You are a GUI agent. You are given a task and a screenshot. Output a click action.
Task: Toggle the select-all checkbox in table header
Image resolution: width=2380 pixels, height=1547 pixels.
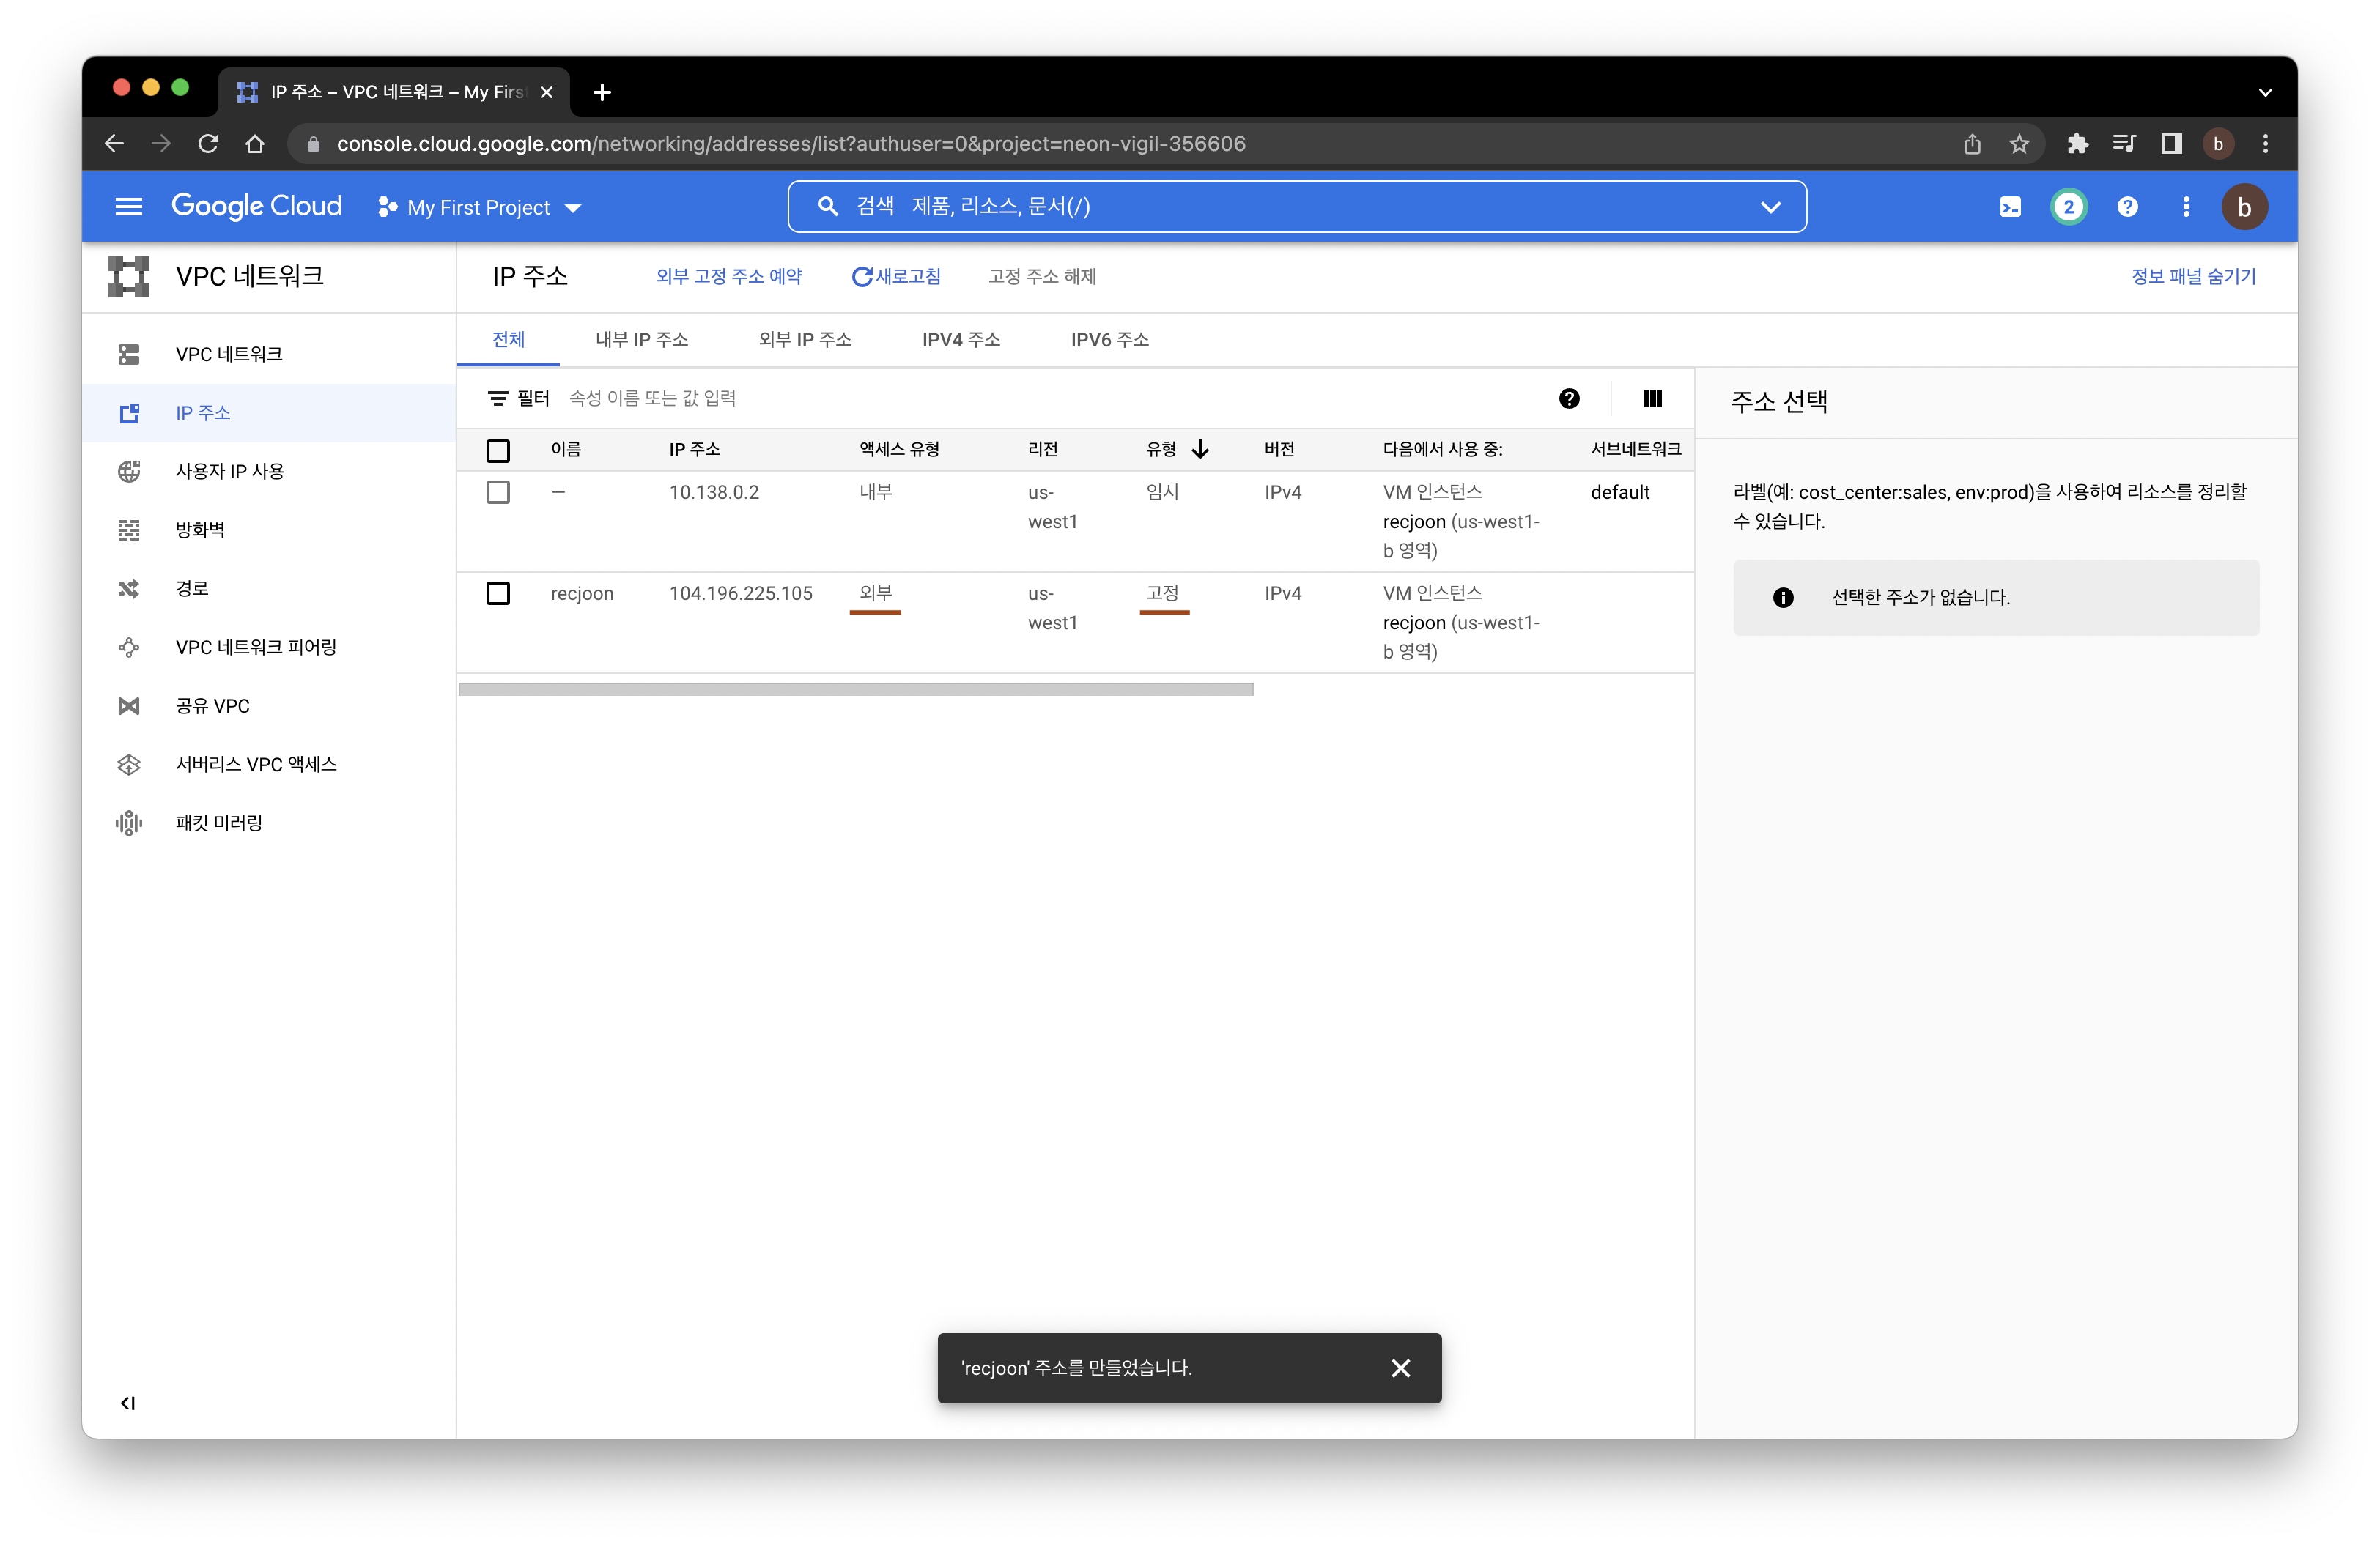pos(497,450)
